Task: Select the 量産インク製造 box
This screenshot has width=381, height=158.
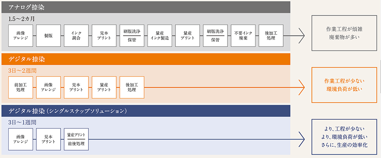Action: tap(160, 35)
